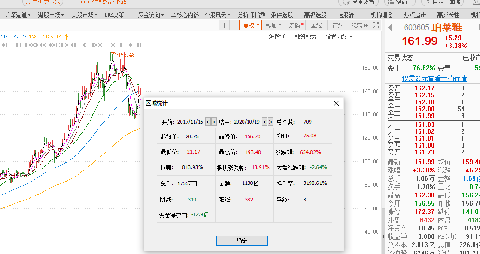This screenshot has width=480, height=254.
Task: Click the 总个数 value 709
Action: (x=307, y=122)
